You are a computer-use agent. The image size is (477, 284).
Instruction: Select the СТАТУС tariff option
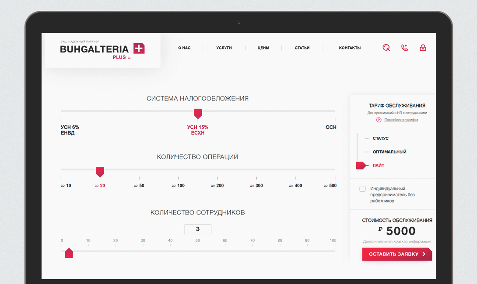380,139
